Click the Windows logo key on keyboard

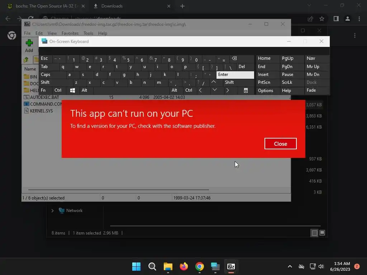(x=72, y=90)
